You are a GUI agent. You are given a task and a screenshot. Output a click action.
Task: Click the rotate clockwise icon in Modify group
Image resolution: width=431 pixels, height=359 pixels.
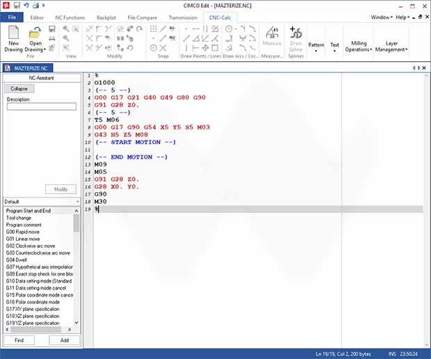(139, 29)
